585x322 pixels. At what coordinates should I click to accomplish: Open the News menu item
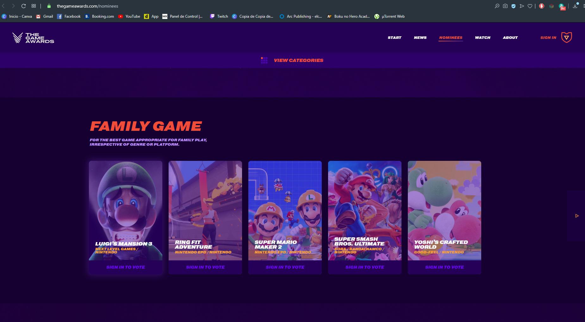coord(420,38)
